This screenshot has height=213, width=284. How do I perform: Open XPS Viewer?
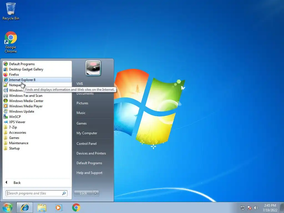point(37,122)
